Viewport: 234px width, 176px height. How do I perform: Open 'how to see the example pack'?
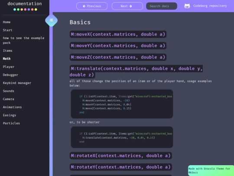[23, 40]
